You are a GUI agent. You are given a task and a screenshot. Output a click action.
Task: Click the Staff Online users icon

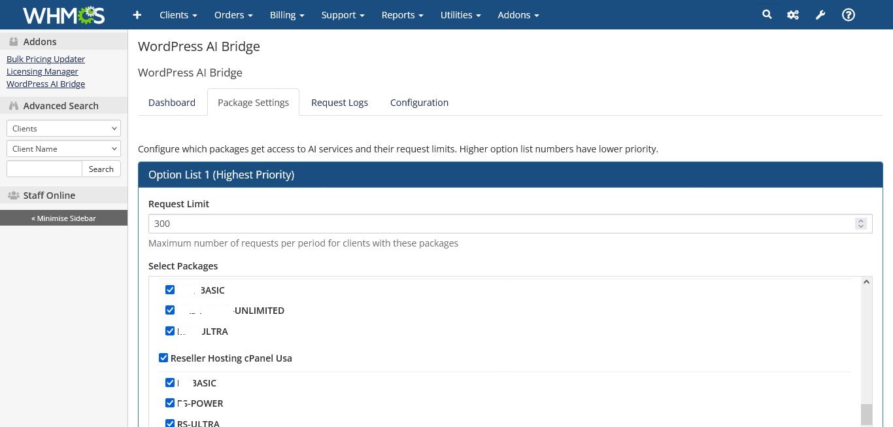(13, 196)
